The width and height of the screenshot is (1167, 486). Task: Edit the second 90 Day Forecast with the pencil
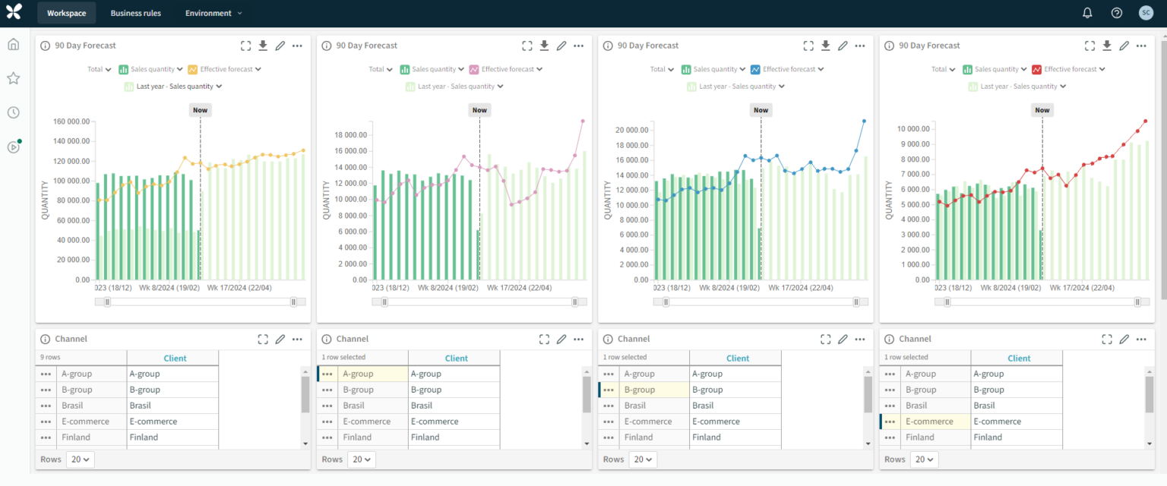[x=561, y=46]
